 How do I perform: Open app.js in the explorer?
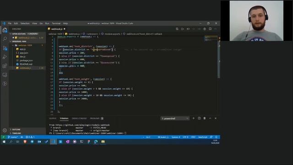pyautogui.click(x=22, y=49)
